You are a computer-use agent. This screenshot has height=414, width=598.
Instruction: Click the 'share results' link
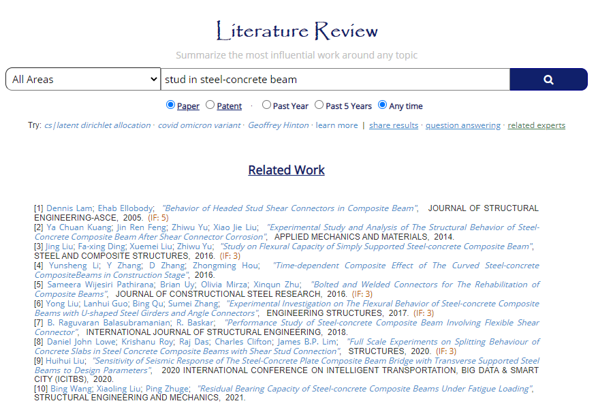[x=394, y=125]
